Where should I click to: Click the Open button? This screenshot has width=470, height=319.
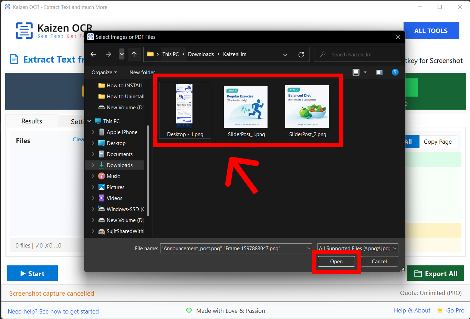click(x=336, y=262)
